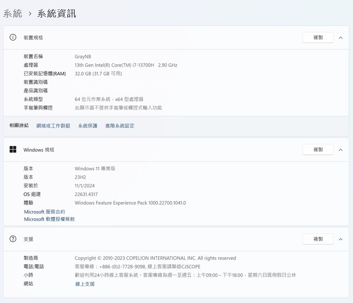The height and width of the screenshot is (303, 353).
Task: Click the 裝置規格 section heading
Action: coord(33,38)
